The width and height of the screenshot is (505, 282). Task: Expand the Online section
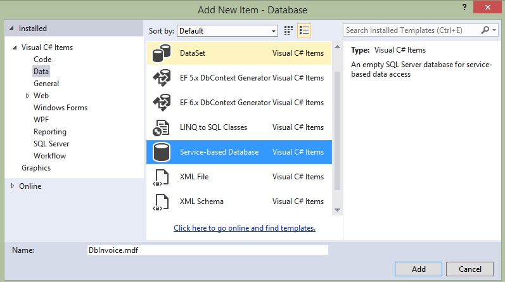(x=12, y=186)
